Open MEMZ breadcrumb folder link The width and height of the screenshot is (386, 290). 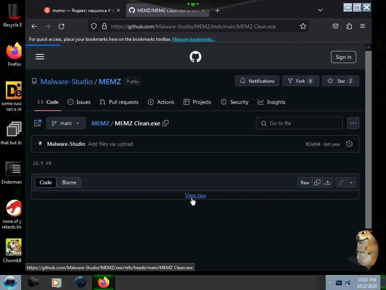point(100,123)
